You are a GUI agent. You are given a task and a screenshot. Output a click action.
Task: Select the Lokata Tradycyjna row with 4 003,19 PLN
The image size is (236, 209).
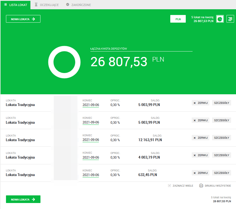[20, 157]
